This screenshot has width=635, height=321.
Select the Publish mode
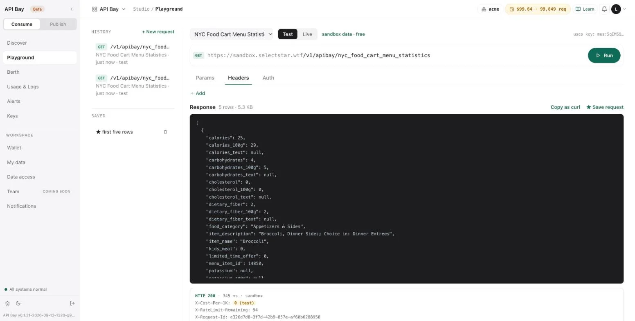click(58, 24)
